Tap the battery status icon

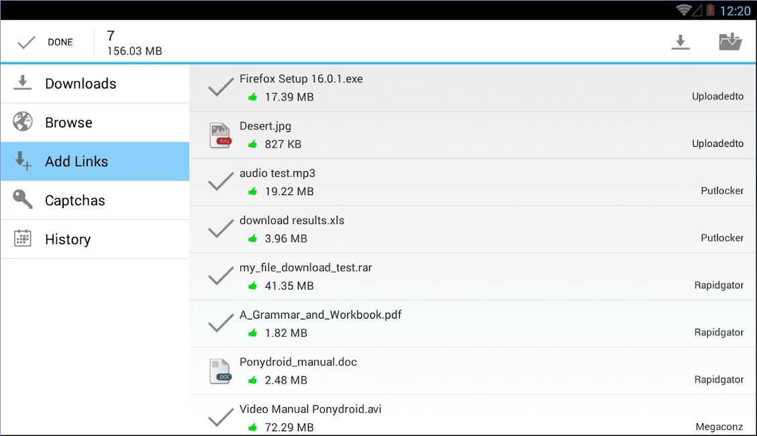710,10
